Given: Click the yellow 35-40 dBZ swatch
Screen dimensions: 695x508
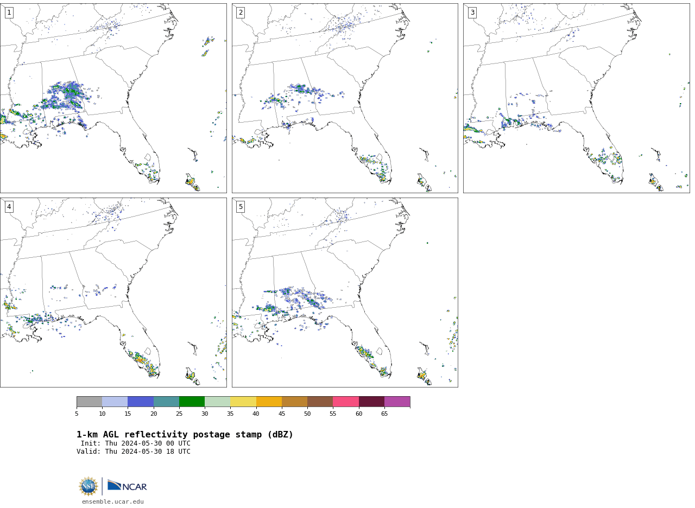Looking at the screenshot, I should 243,402.
